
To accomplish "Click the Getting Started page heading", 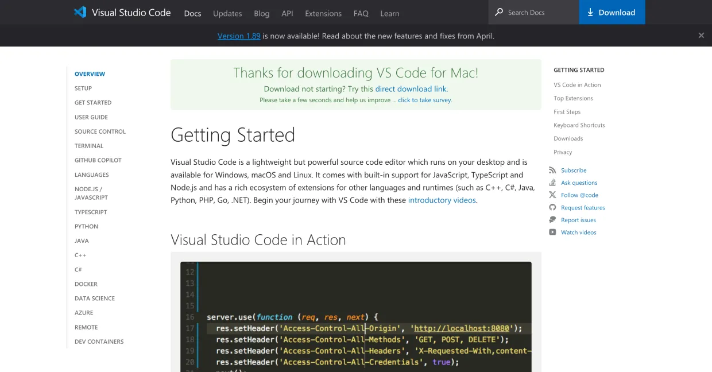I will (233, 135).
